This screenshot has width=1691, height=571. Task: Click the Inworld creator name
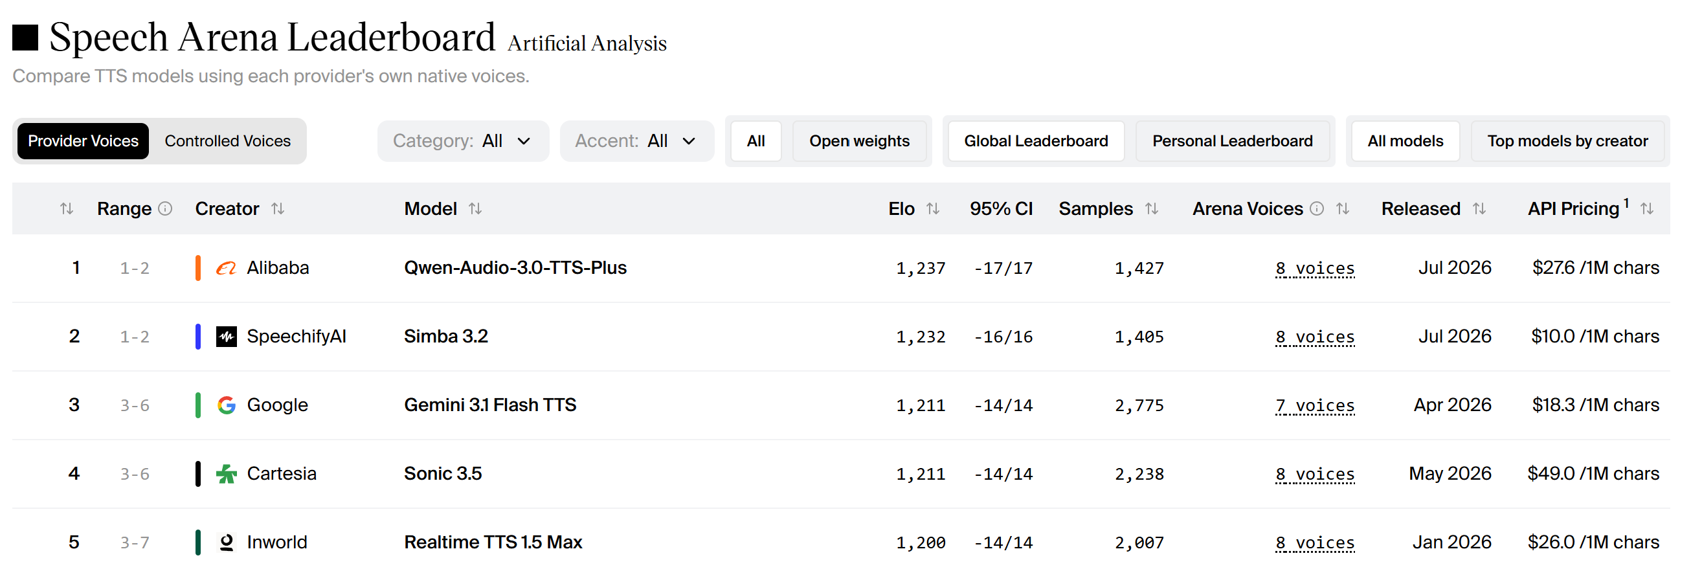(x=277, y=542)
